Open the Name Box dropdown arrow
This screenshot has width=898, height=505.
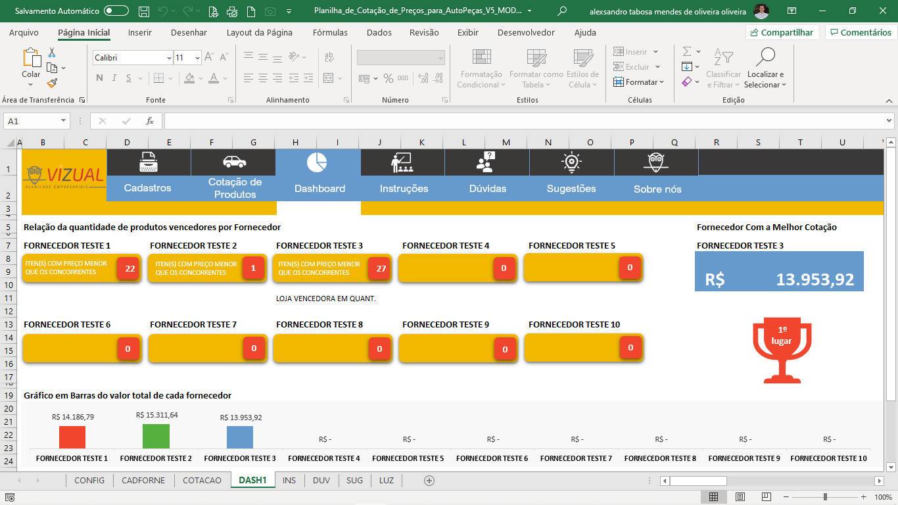(x=63, y=121)
